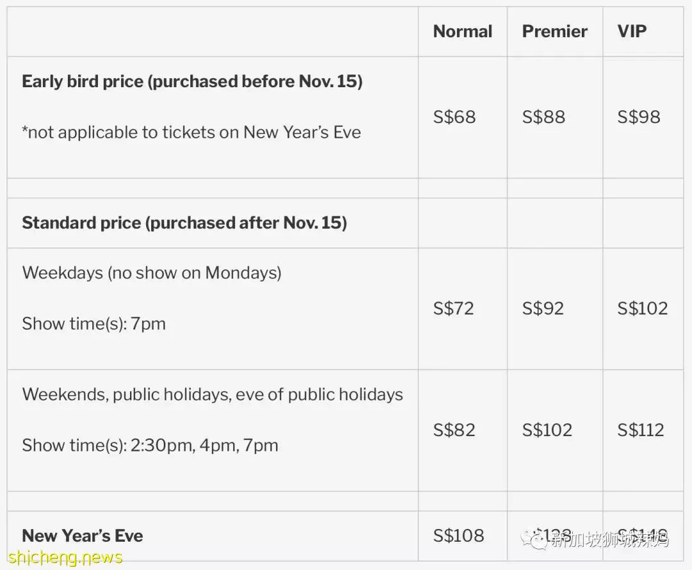Click the weekday VIP price S$102
This screenshot has width=692, height=570.
tap(642, 308)
